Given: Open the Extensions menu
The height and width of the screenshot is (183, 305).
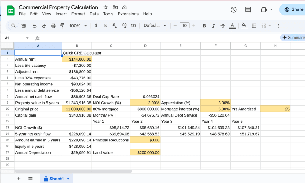Looking at the screenshot, I should [128, 14].
